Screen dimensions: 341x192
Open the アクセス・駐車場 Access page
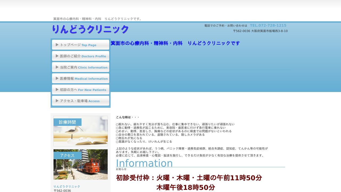click(80, 101)
